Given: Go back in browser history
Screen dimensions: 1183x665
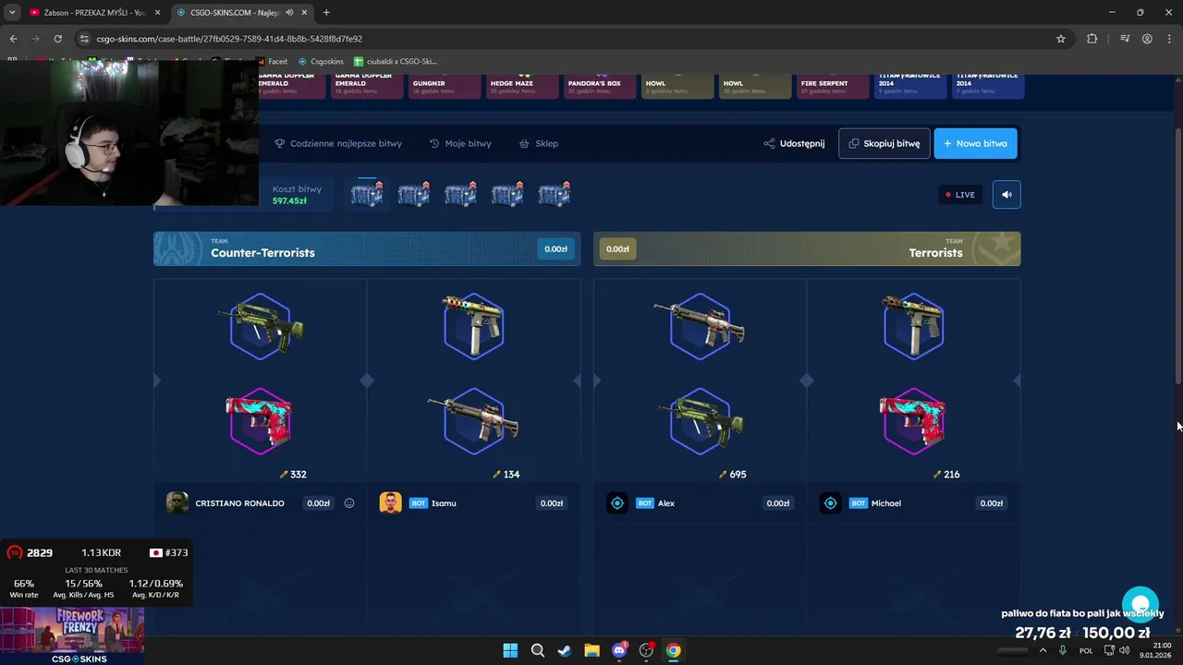Looking at the screenshot, I should pyautogui.click(x=13, y=39).
